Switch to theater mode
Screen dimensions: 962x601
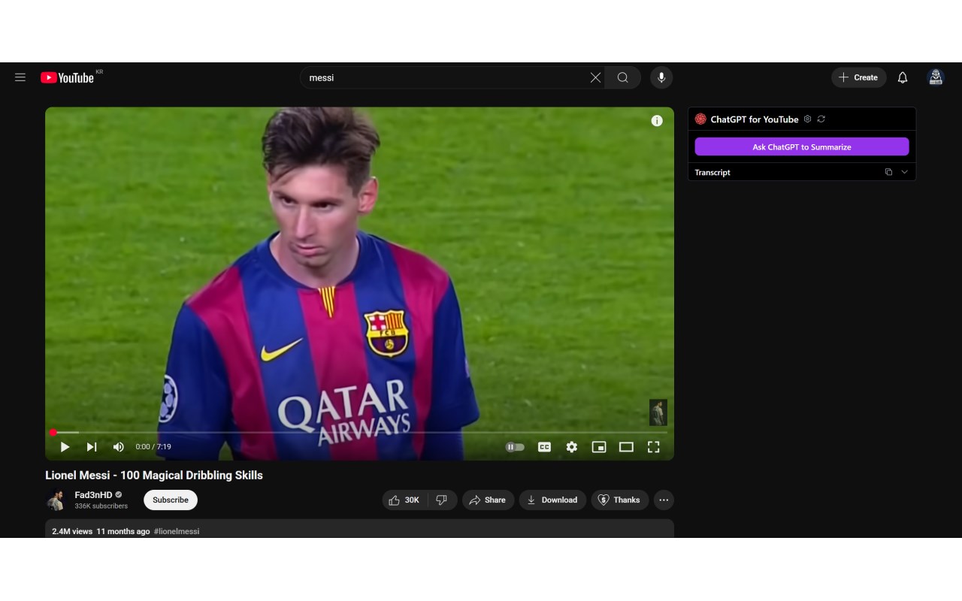(626, 447)
